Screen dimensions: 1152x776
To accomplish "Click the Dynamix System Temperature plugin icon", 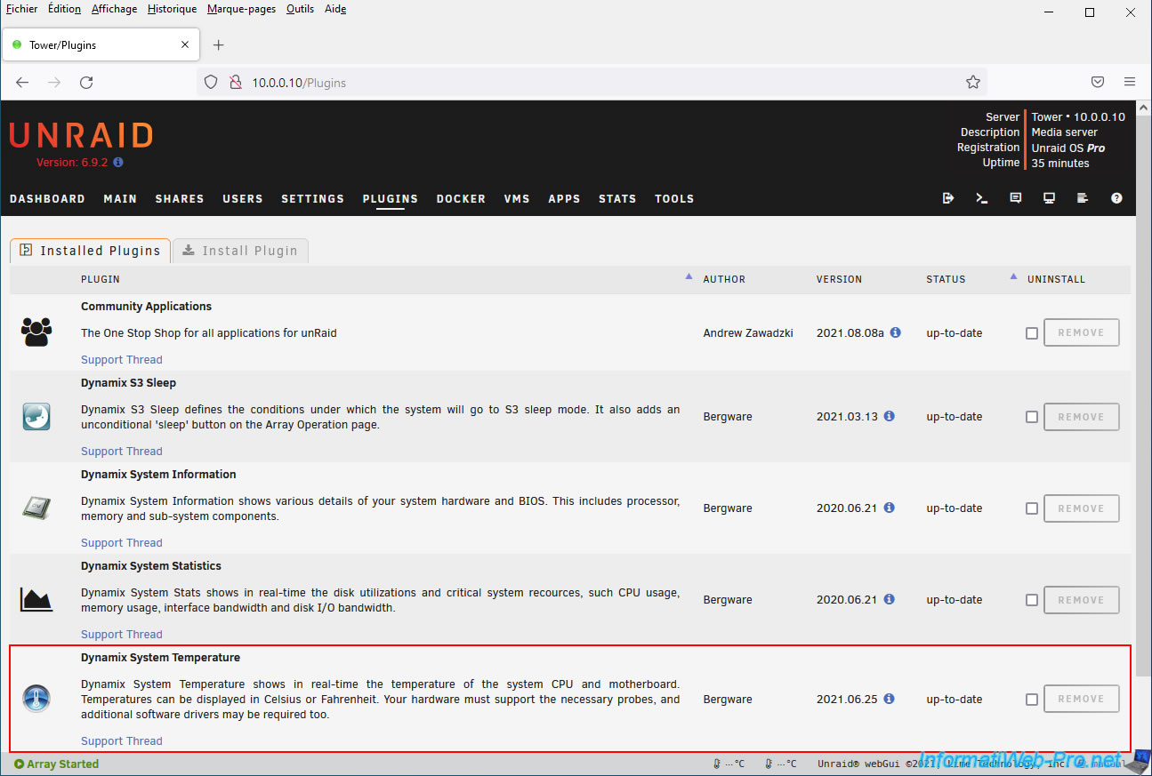I will [36, 699].
